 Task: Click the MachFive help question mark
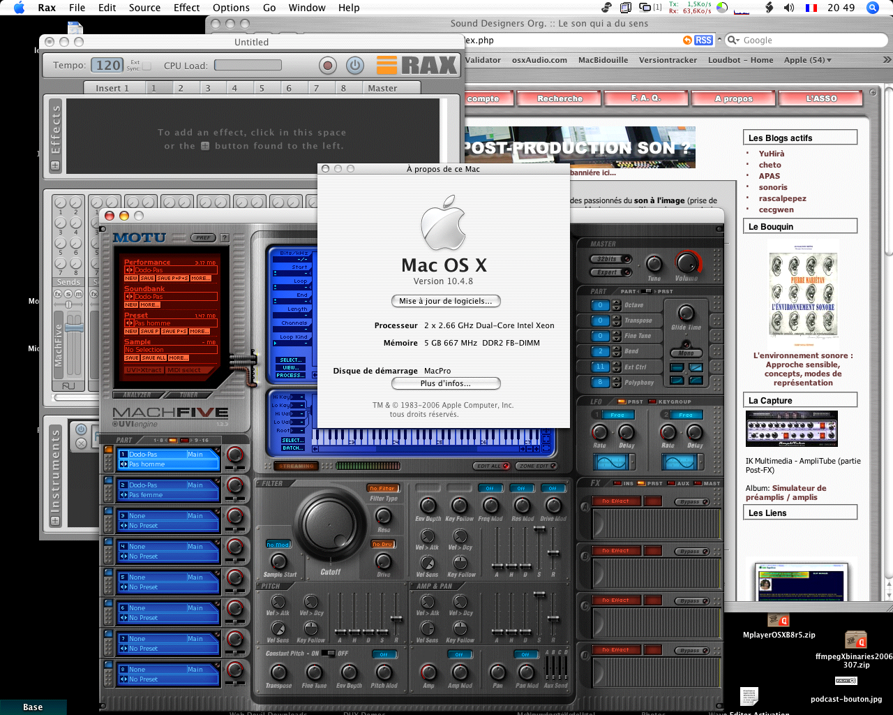pos(225,237)
